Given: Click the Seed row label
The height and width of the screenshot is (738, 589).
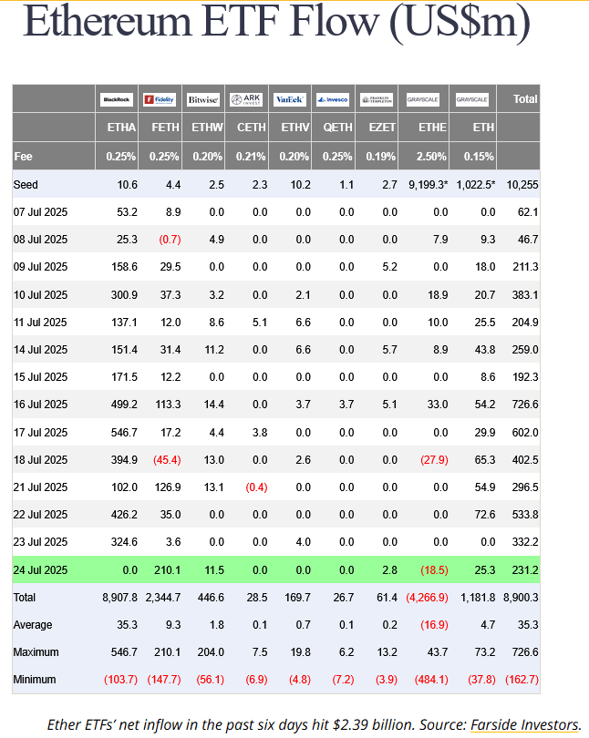Looking at the screenshot, I should coord(26,185).
